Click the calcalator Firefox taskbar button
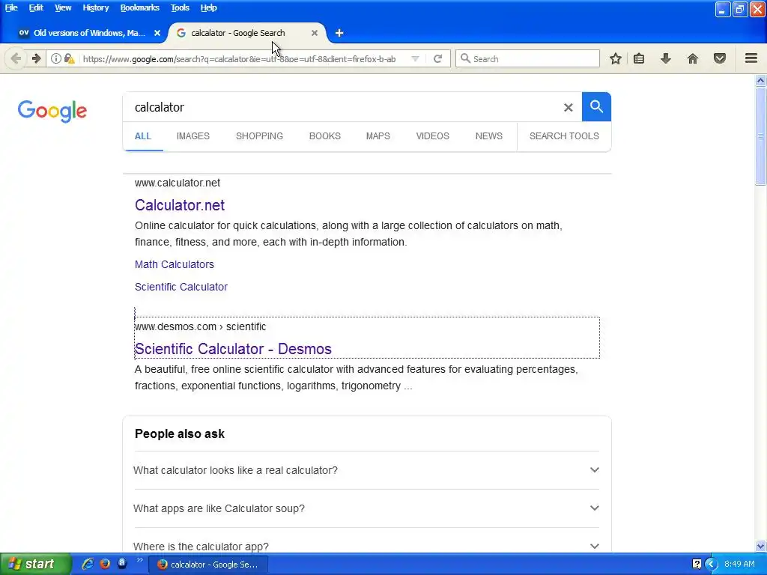This screenshot has height=575, width=767. click(208, 565)
